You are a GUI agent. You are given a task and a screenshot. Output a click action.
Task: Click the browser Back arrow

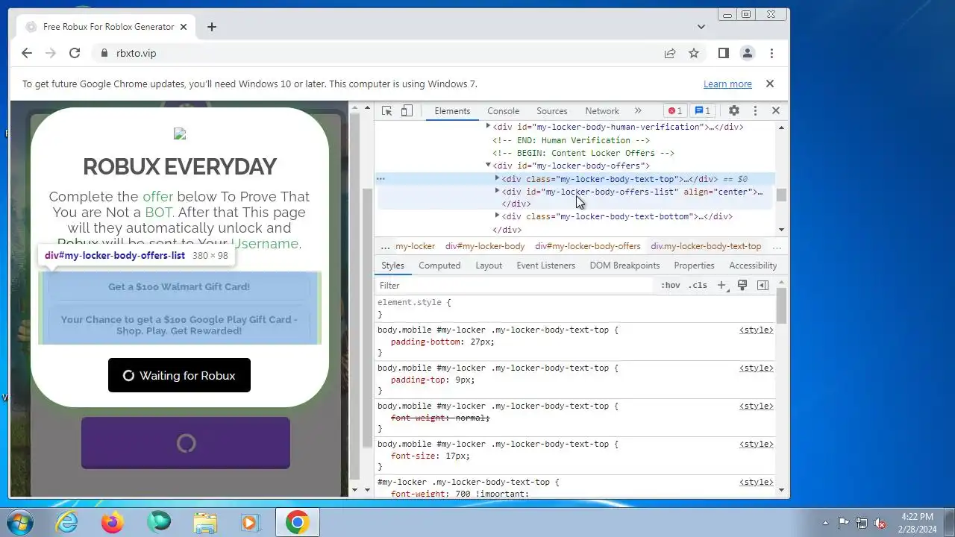pyautogui.click(x=27, y=53)
